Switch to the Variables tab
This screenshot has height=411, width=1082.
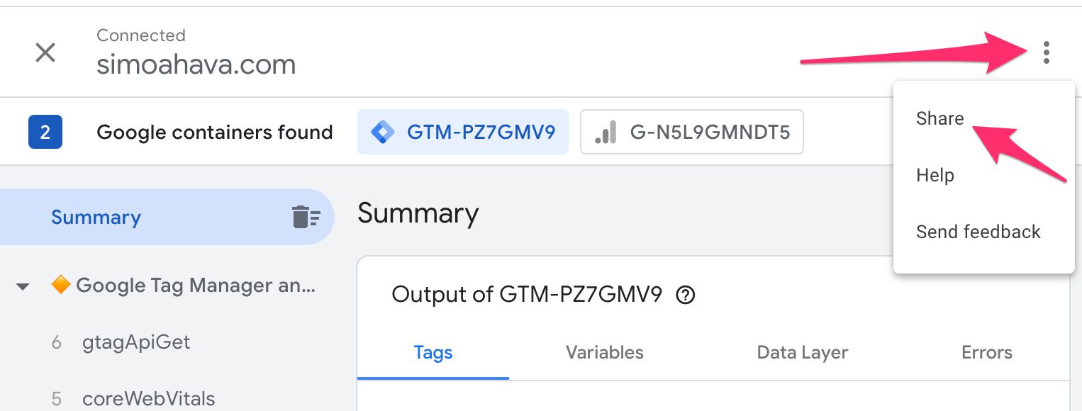tap(605, 353)
